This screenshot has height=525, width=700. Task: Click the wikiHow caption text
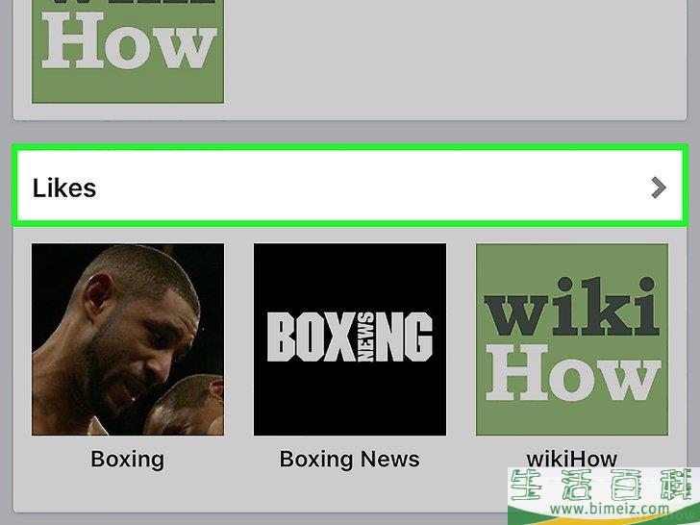click(572, 459)
